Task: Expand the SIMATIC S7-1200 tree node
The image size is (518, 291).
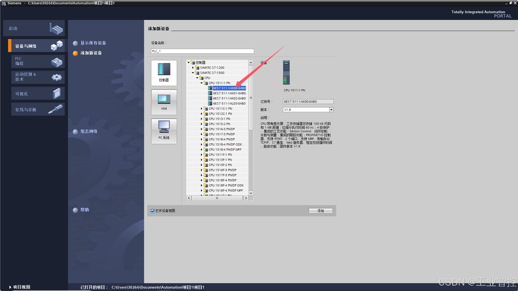Action: click(x=193, y=68)
